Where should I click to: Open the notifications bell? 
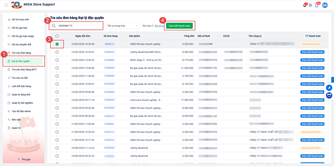point(305,5)
